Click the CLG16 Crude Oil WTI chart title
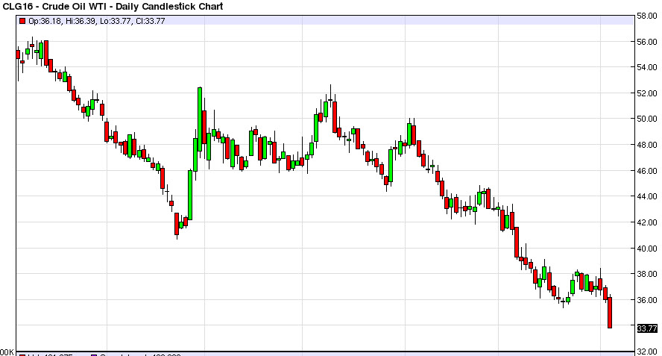This screenshot has height=356, width=662. click(x=113, y=6)
